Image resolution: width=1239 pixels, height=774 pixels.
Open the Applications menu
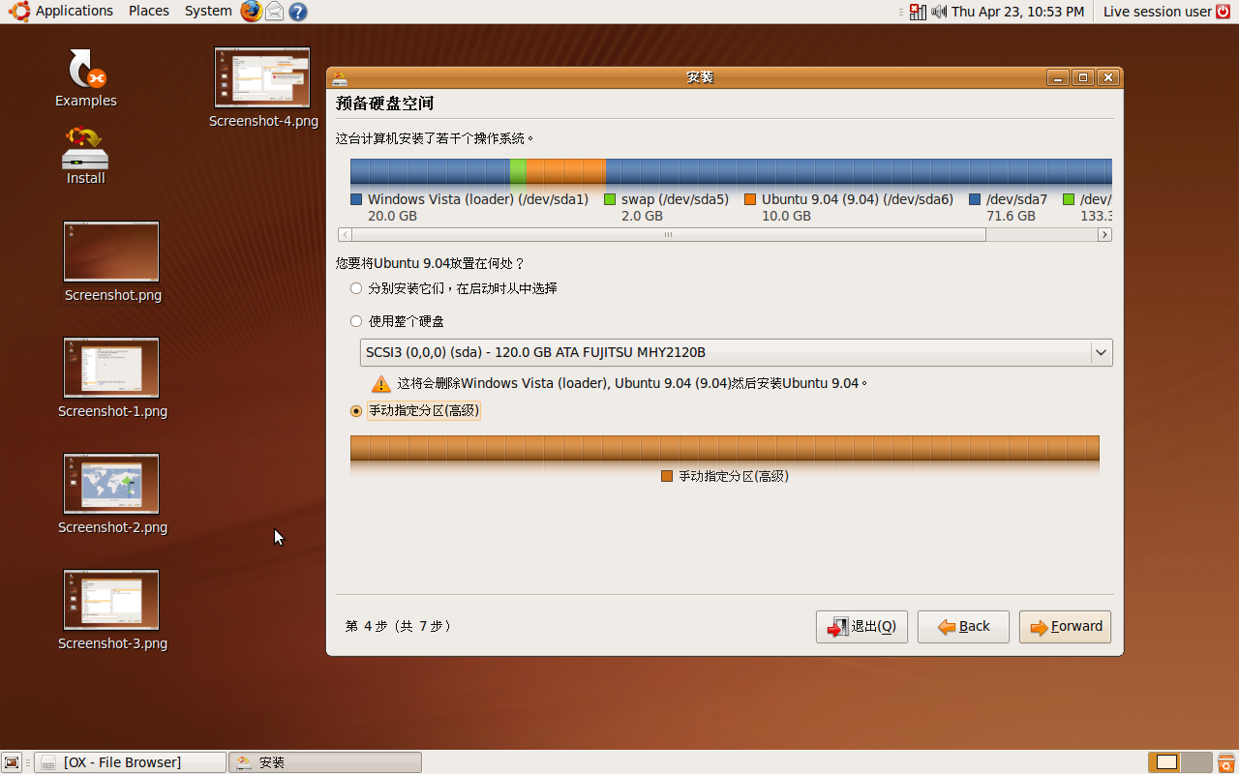tap(75, 11)
